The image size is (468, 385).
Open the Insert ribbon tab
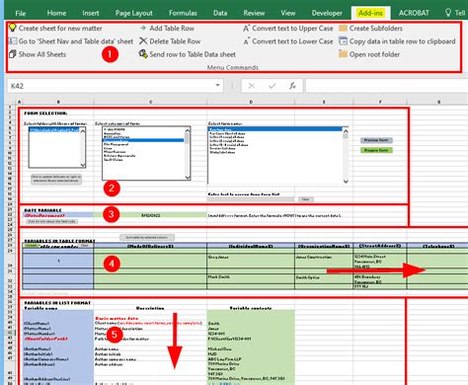pos(91,13)
